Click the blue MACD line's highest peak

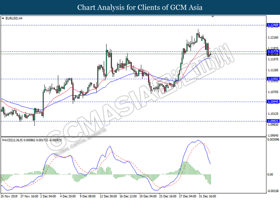[198, 140]
